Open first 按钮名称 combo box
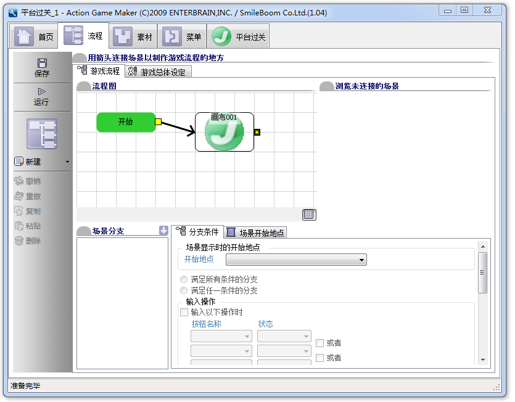 (221, 336)
